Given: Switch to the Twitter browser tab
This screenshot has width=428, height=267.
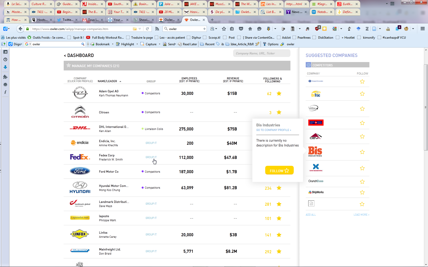Looking at the screenshot, I should [x=68, y=20].
